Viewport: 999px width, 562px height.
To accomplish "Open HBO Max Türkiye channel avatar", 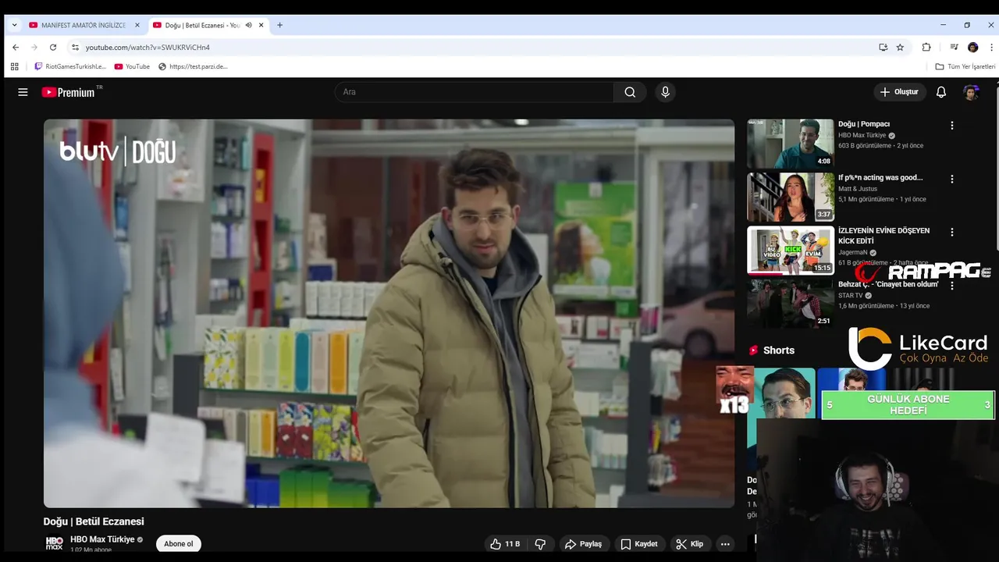I will tap(54, 543).
